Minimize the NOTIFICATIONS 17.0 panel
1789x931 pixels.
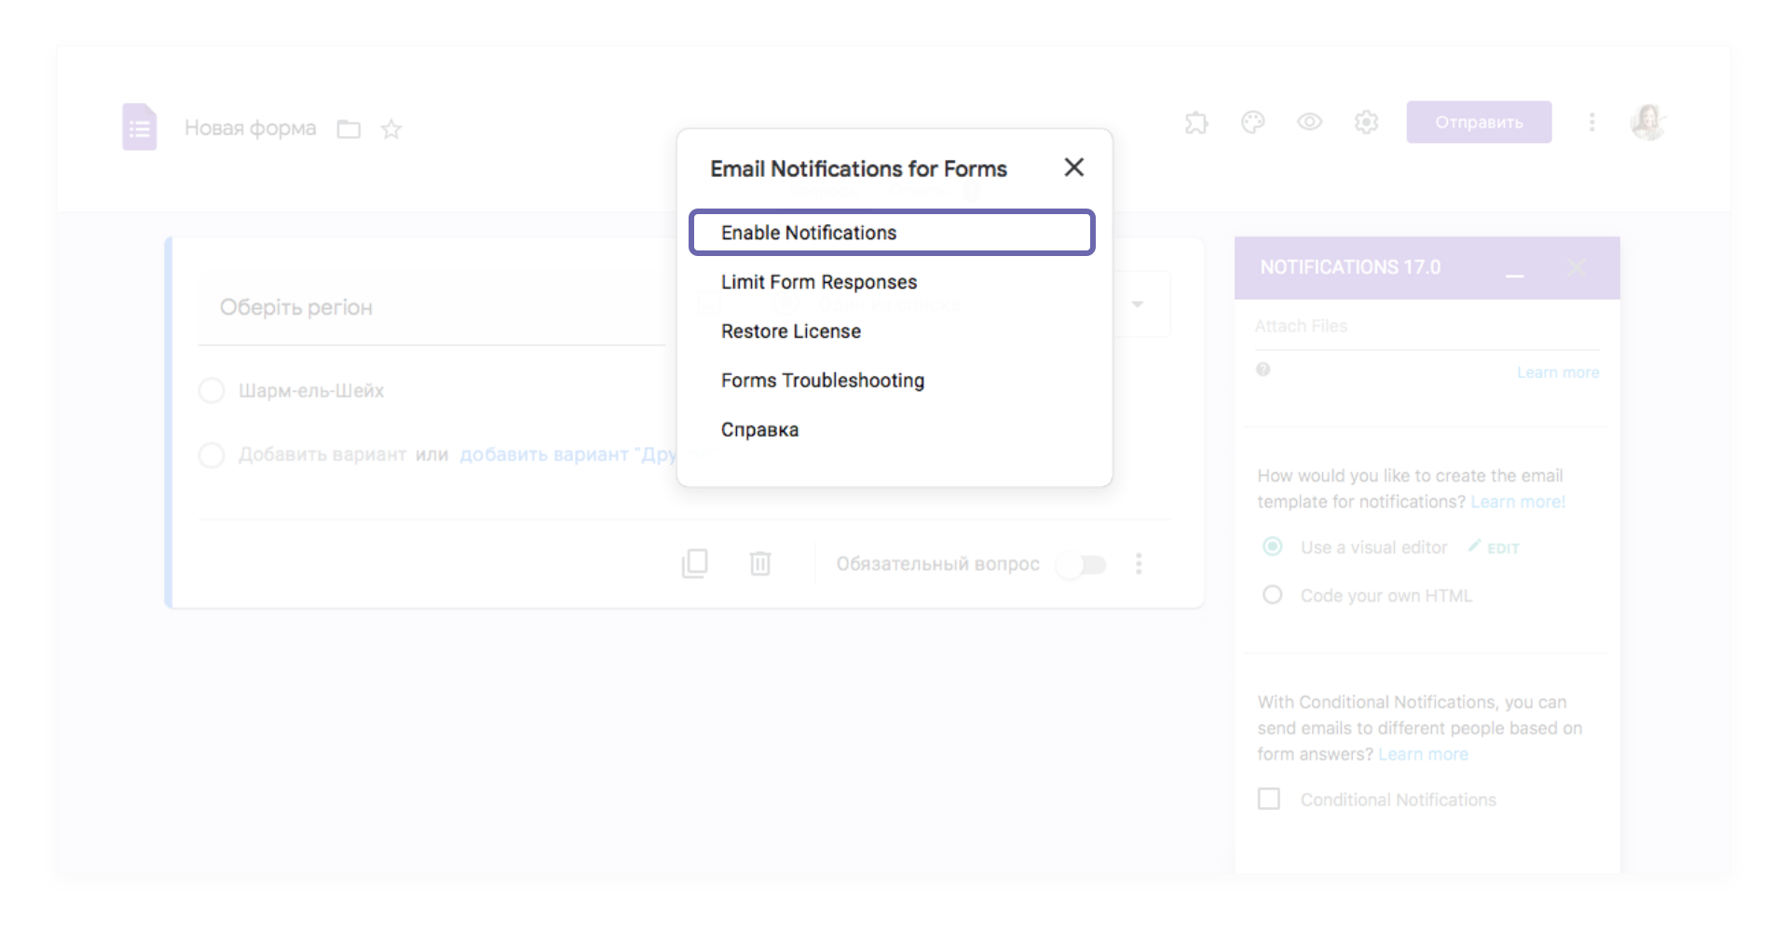(x=1515, y=273)
